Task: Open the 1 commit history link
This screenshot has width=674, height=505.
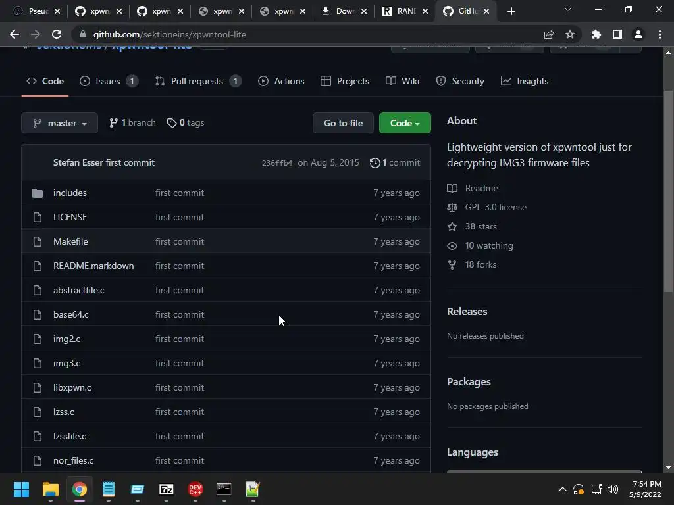Action: (395, 163)
